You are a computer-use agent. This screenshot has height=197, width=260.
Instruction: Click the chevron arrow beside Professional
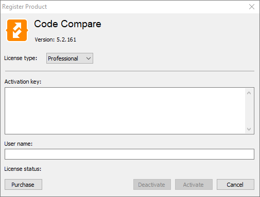point(89,58)
